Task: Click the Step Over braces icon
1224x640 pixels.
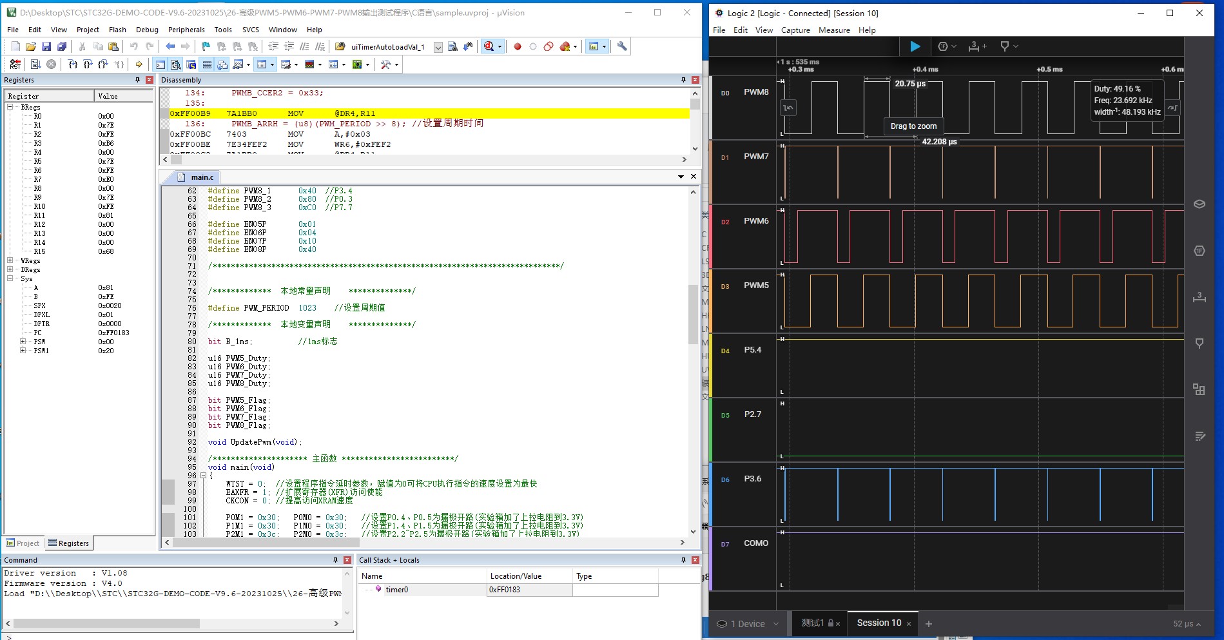Action: 88,64
